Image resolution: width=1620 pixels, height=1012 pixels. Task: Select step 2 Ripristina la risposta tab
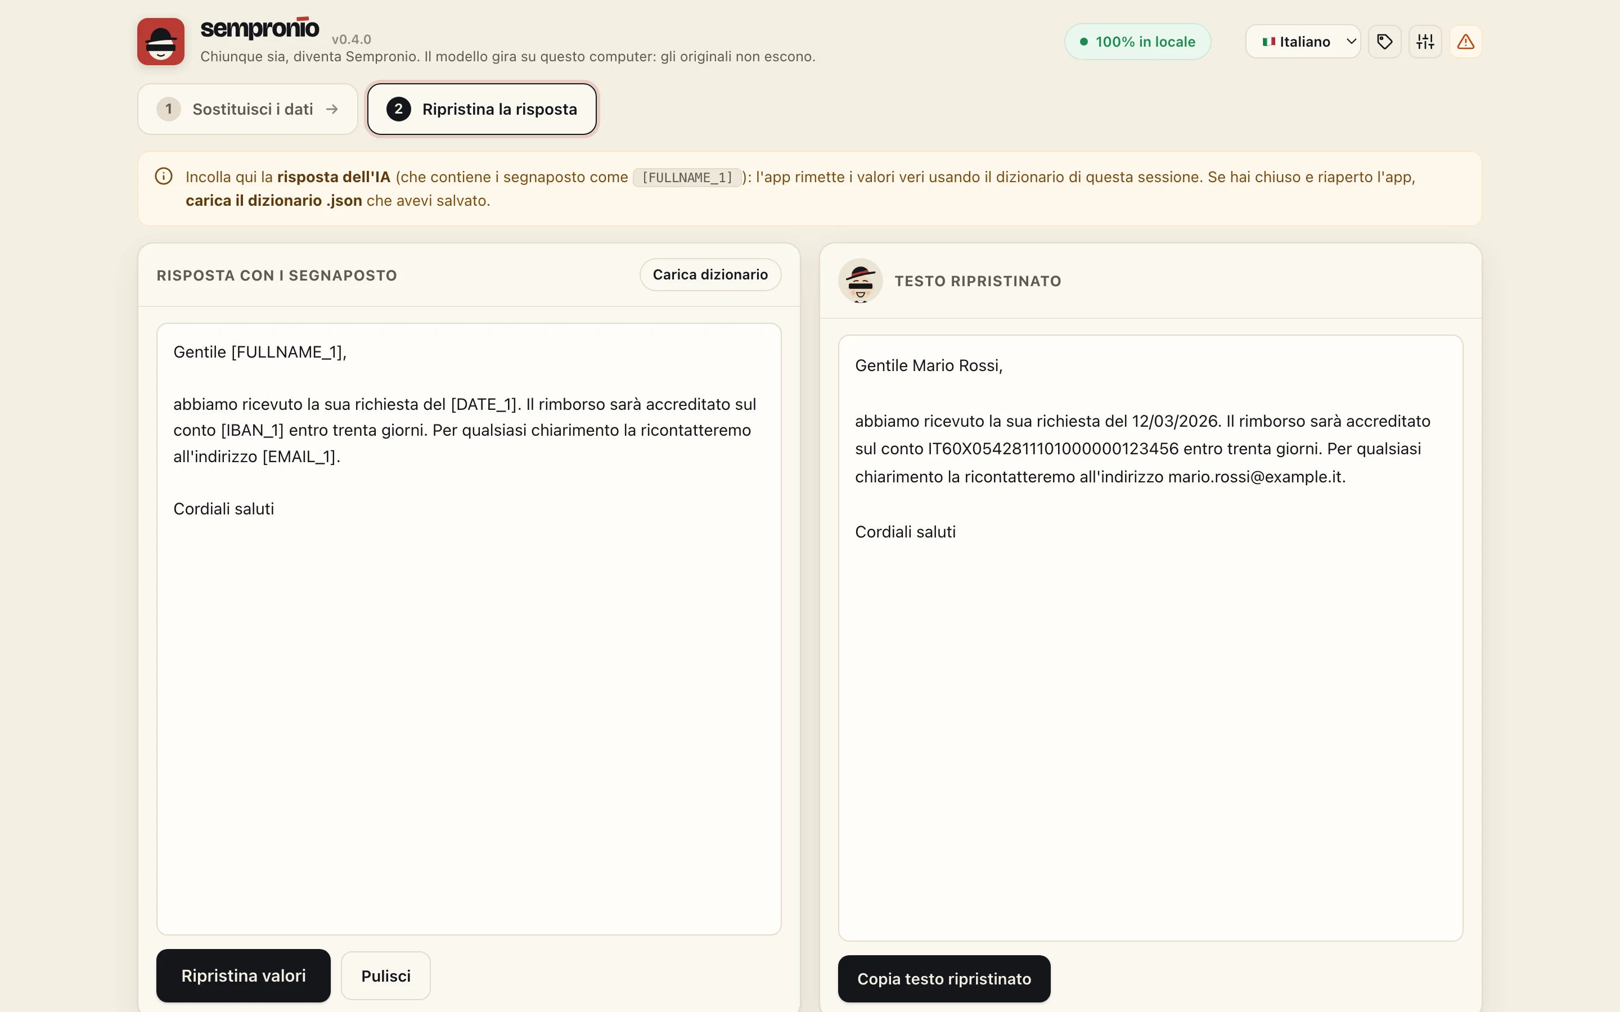coord(481,109)
